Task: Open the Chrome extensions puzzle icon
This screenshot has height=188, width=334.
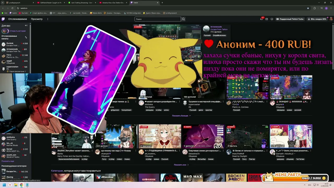Action: [x=314, y=8]
